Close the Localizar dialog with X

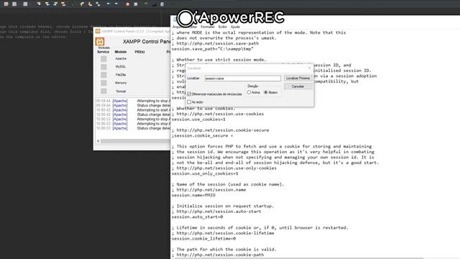[309, 68]
